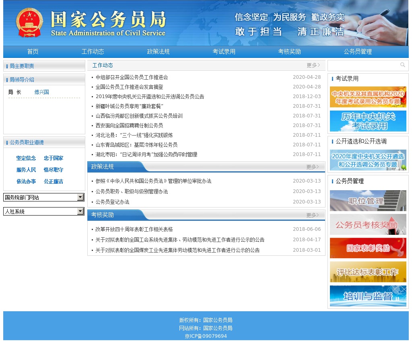Click 更多 in 政策法规 section

pyautogui.click(x=313, y=167)
